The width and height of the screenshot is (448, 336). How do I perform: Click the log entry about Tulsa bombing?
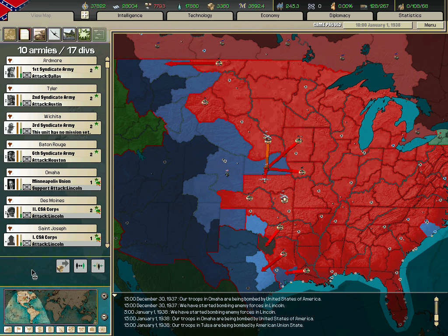[x=213, y=325]
